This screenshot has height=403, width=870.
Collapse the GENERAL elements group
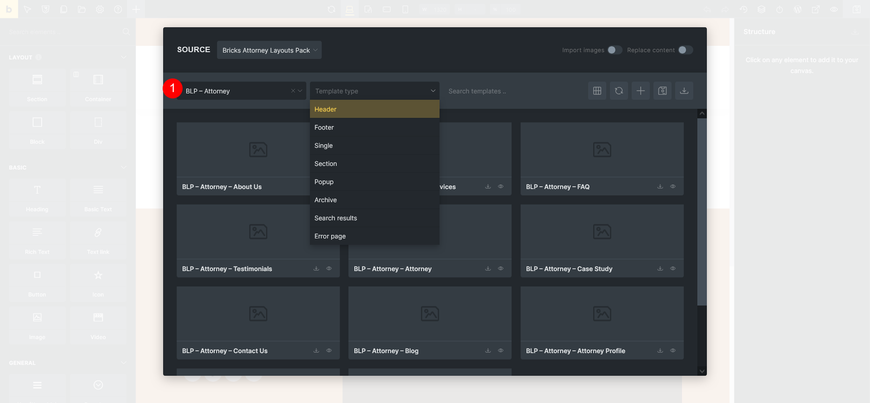tap(123, 363)
